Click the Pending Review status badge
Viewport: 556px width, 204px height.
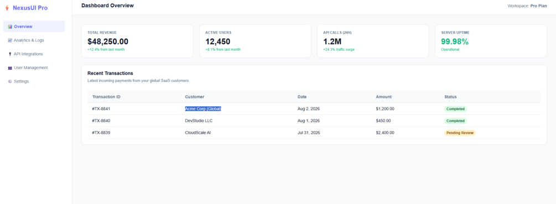coord(460,133)
